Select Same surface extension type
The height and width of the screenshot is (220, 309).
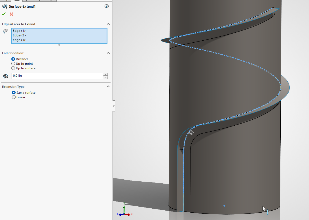14,92
